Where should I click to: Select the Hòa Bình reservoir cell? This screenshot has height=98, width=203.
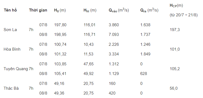pyautogui.click(x=12, y=49)
